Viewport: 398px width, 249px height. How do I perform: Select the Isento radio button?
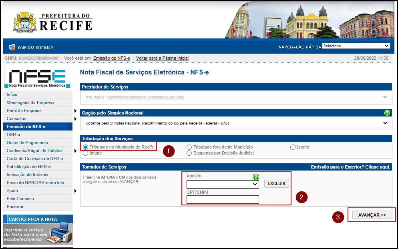(293, 147)
